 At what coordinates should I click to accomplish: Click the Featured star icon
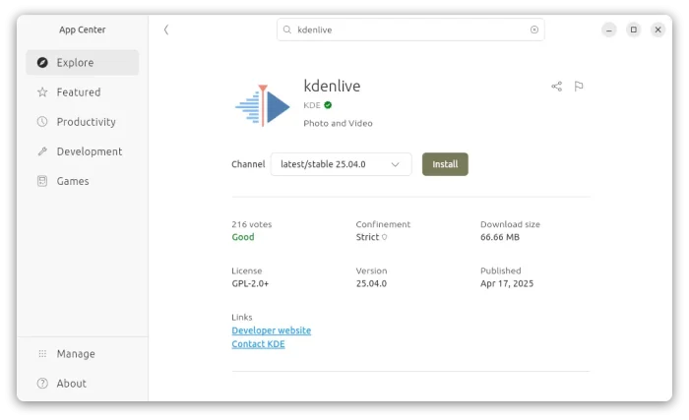[42, 92]
